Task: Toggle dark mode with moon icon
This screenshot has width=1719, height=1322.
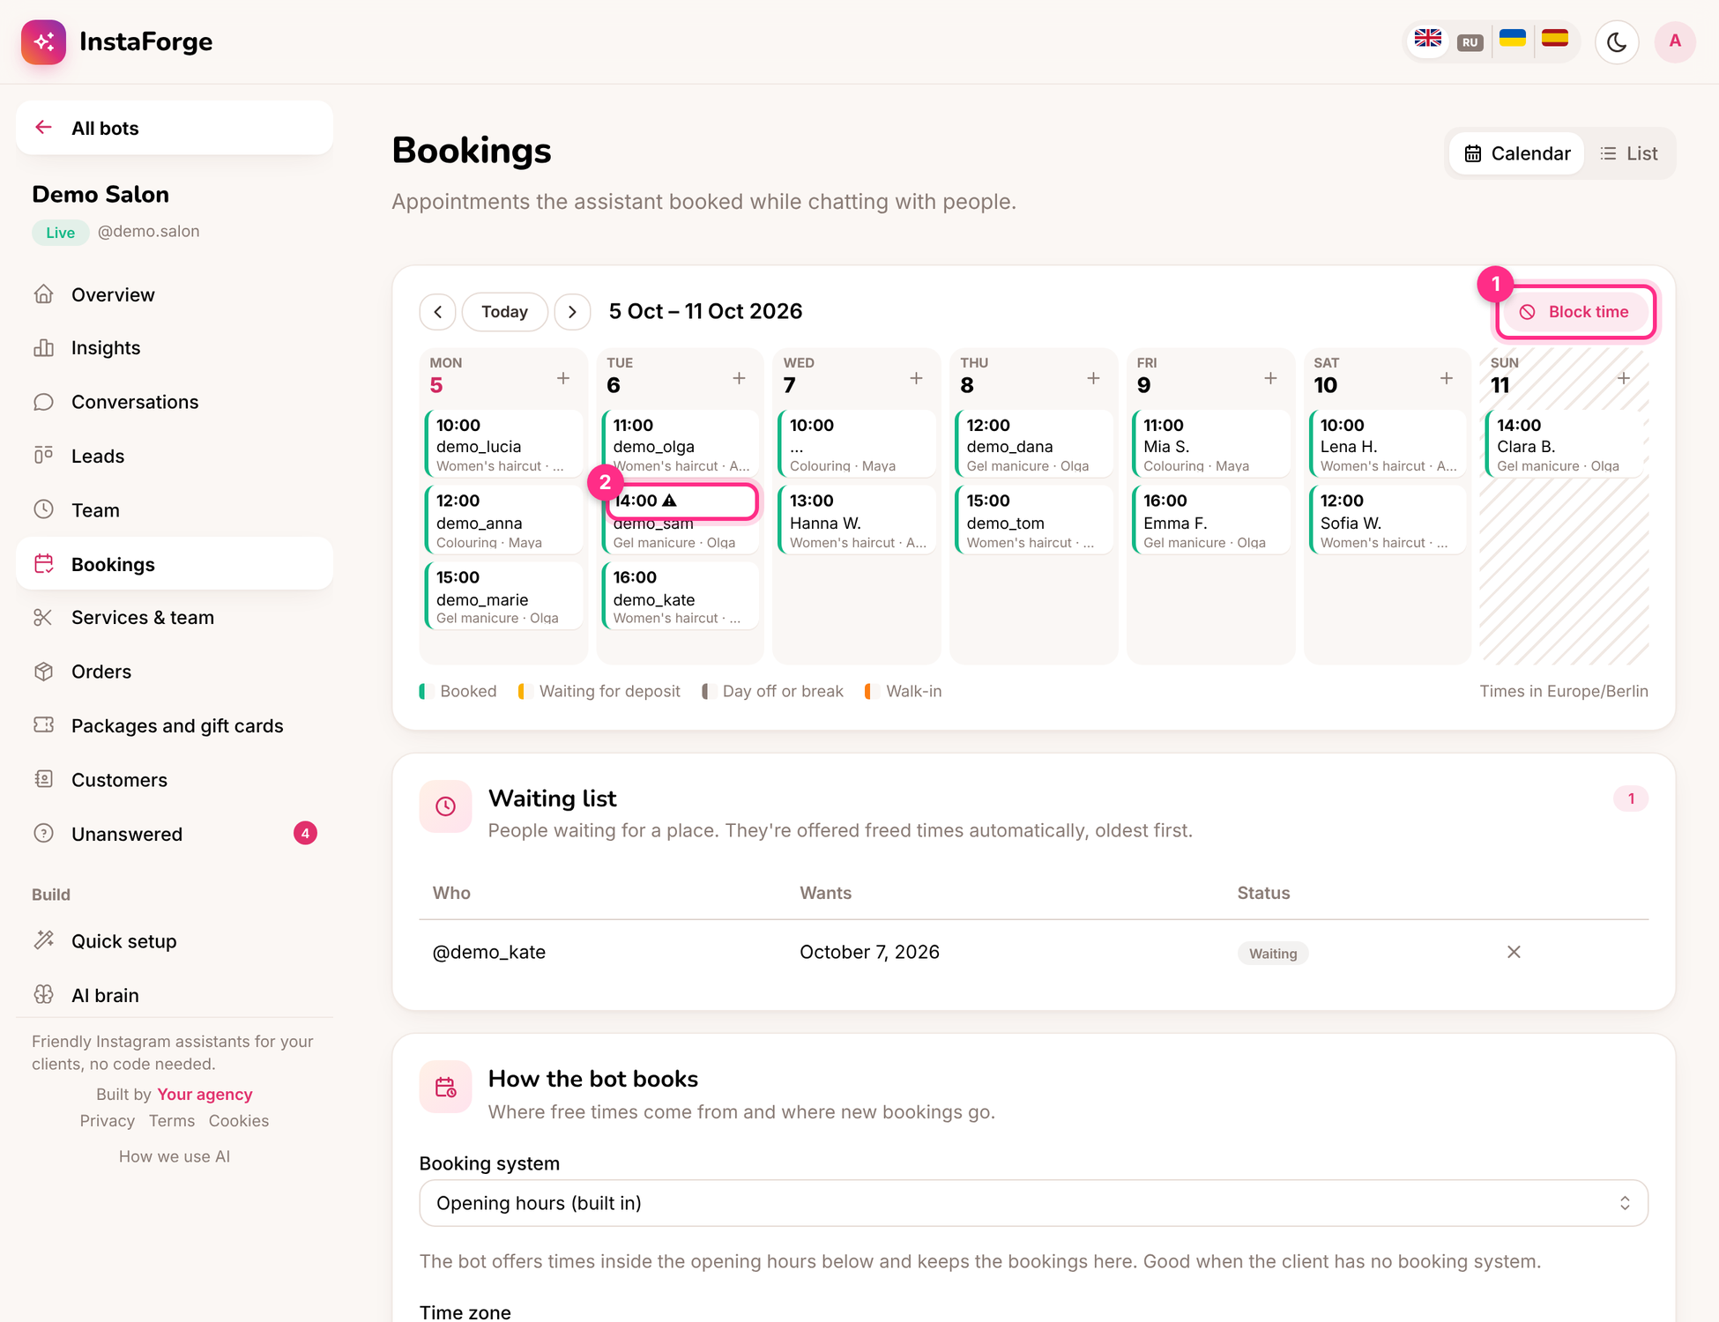Action: coord(1617,41)
